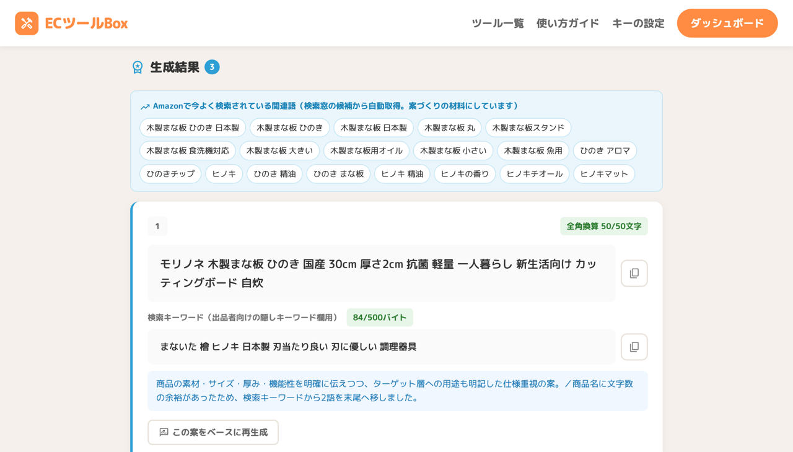
Task: Click the ひのき まな板 chip
Action: coord(339,173)
